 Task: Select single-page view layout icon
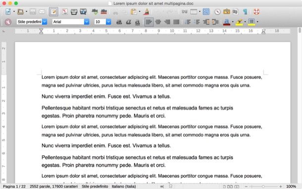click(x=224, y=187)
